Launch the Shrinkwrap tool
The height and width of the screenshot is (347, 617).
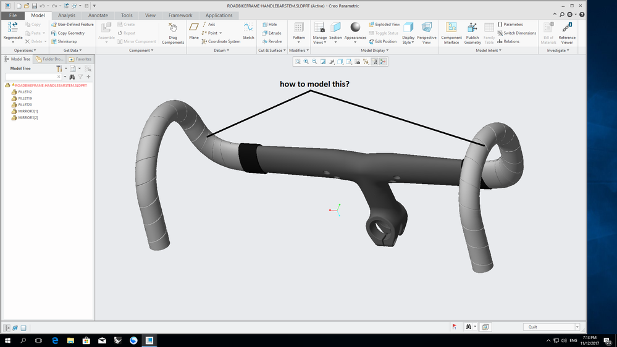click(64, 41)
